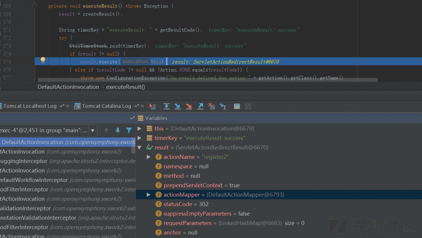The image size is (422, 238).
Task: Expand the actionName field node
Action: pyautogui.click(x=148, y=157)
